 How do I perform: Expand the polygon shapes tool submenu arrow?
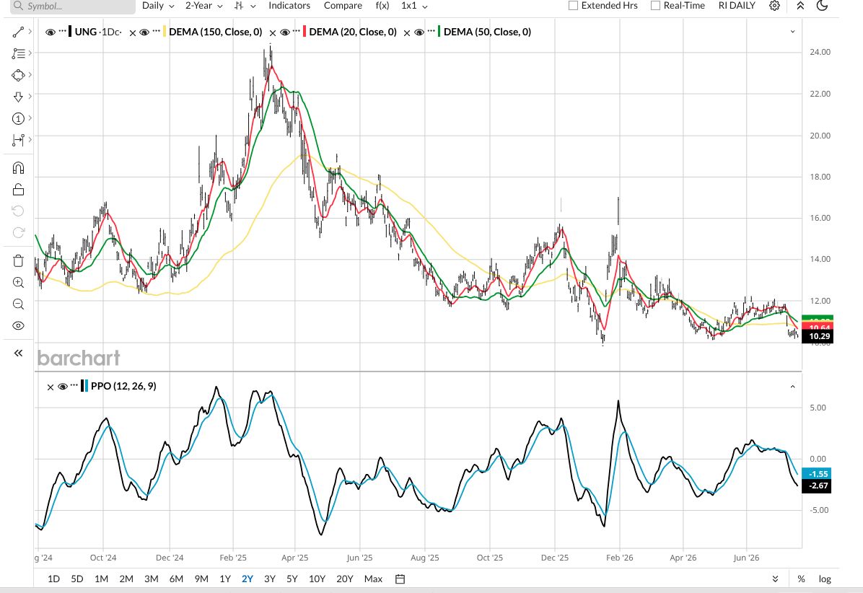[x=30, y=74]
